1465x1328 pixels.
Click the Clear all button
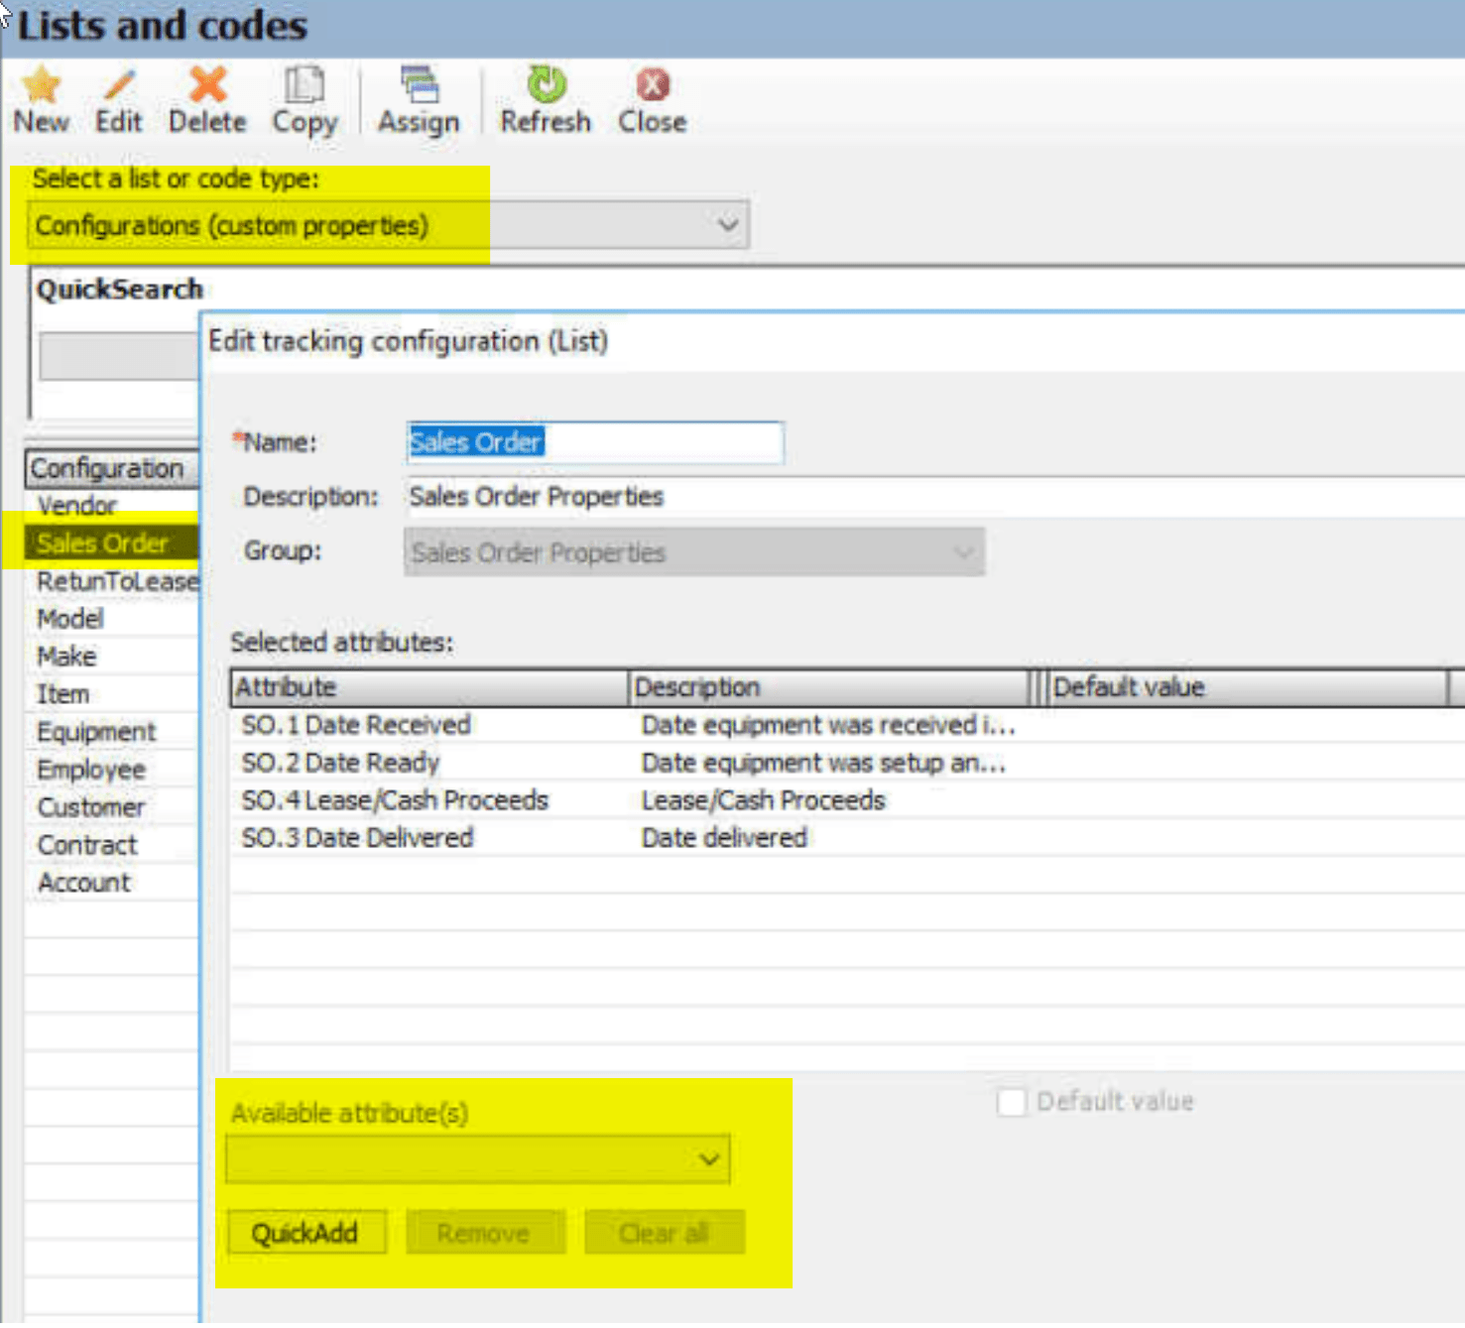(664, 1232)
